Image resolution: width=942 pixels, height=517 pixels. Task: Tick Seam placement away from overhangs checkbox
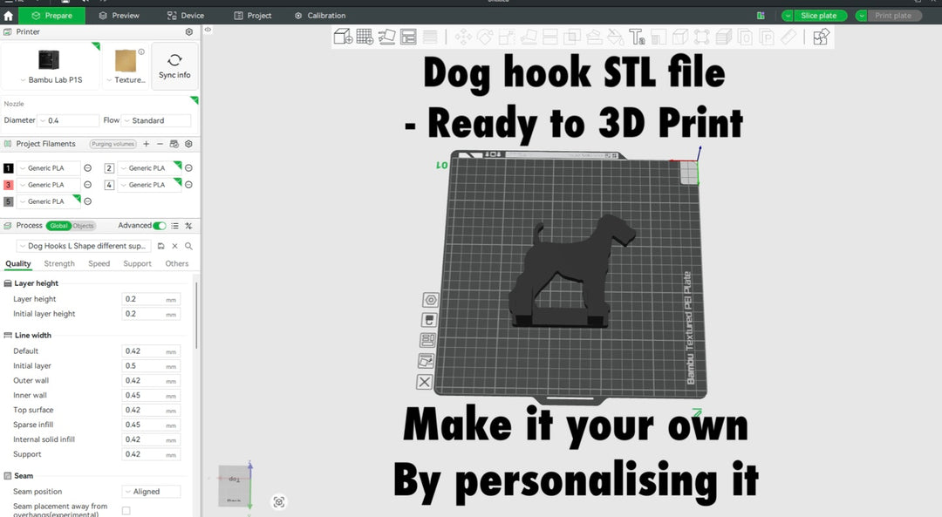point(126,510)
